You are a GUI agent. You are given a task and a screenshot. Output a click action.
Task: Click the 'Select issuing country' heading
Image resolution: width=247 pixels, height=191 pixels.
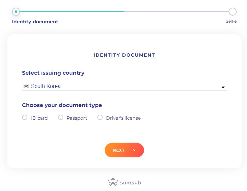[x=53, y=73]
